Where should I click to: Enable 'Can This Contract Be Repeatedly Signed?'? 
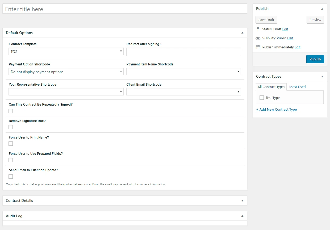tap(10, 111)
